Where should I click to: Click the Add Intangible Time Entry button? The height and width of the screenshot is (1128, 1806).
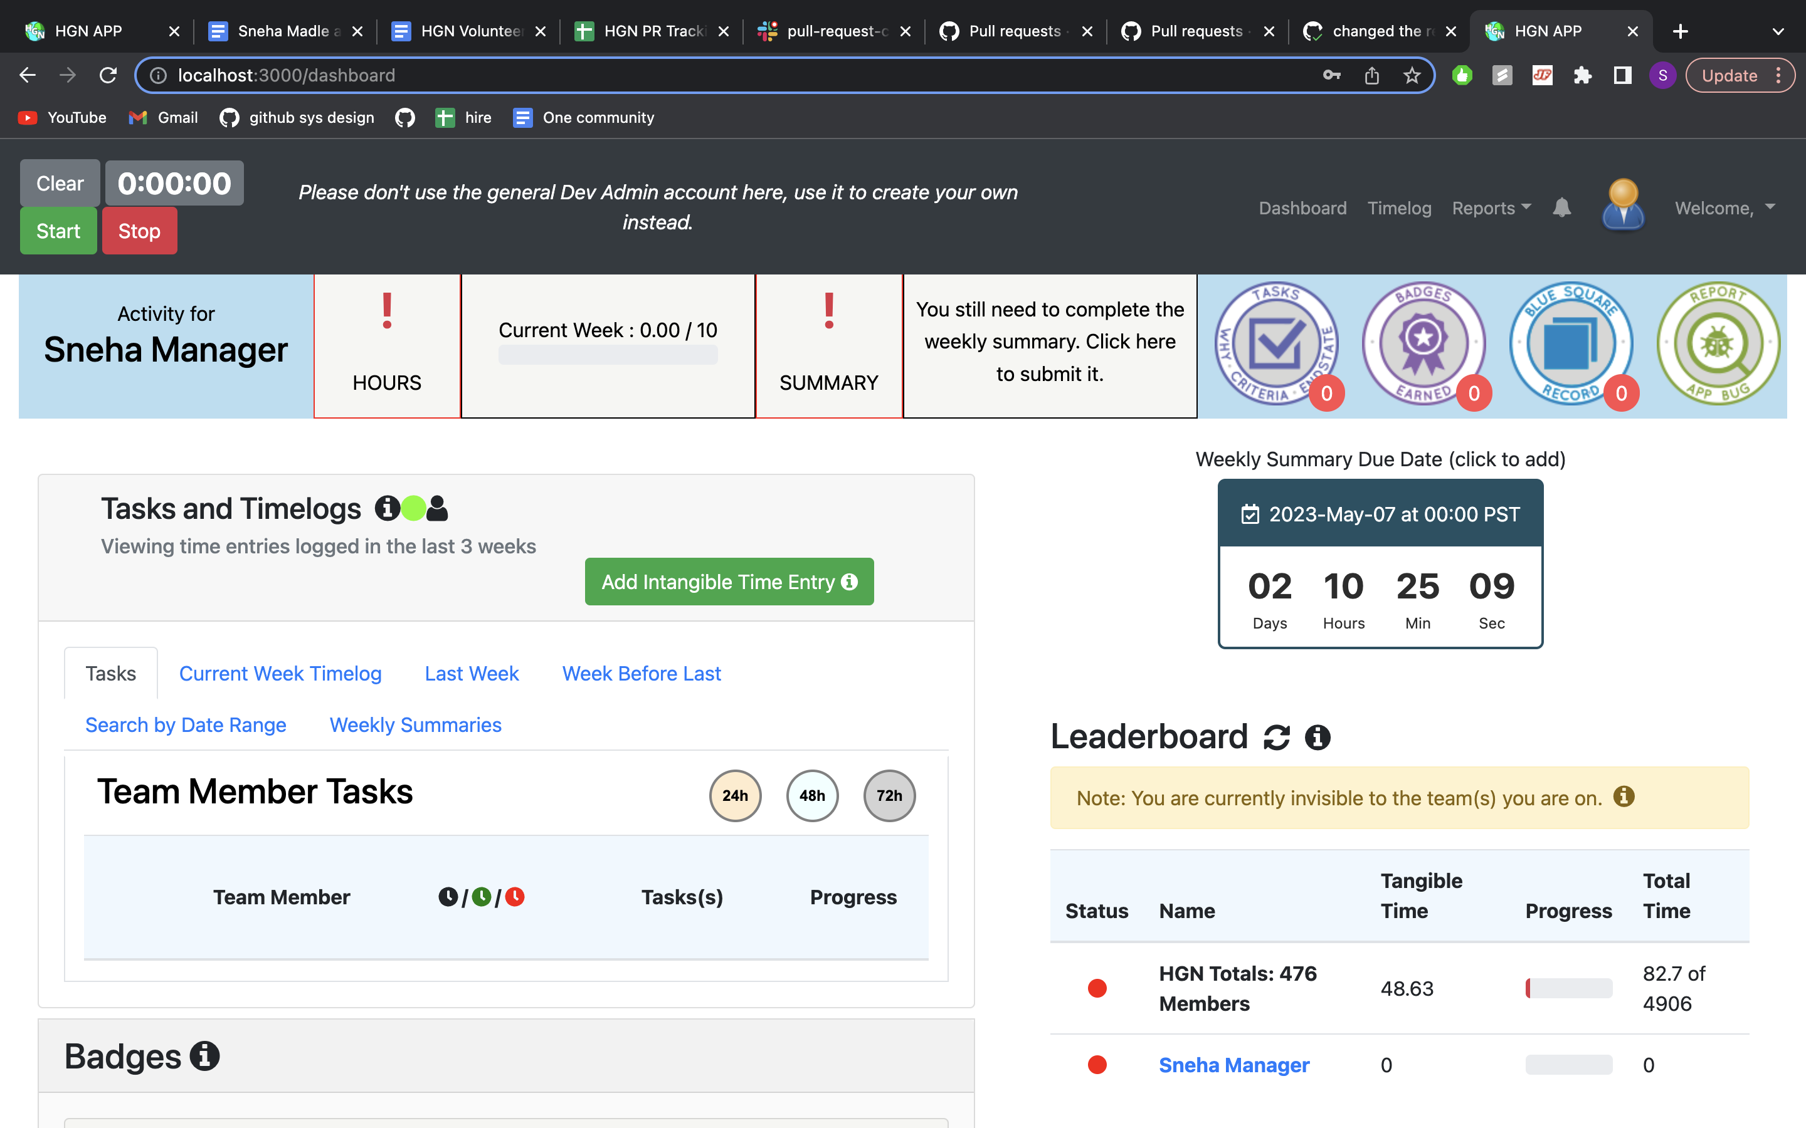click(x=729, y=581)
